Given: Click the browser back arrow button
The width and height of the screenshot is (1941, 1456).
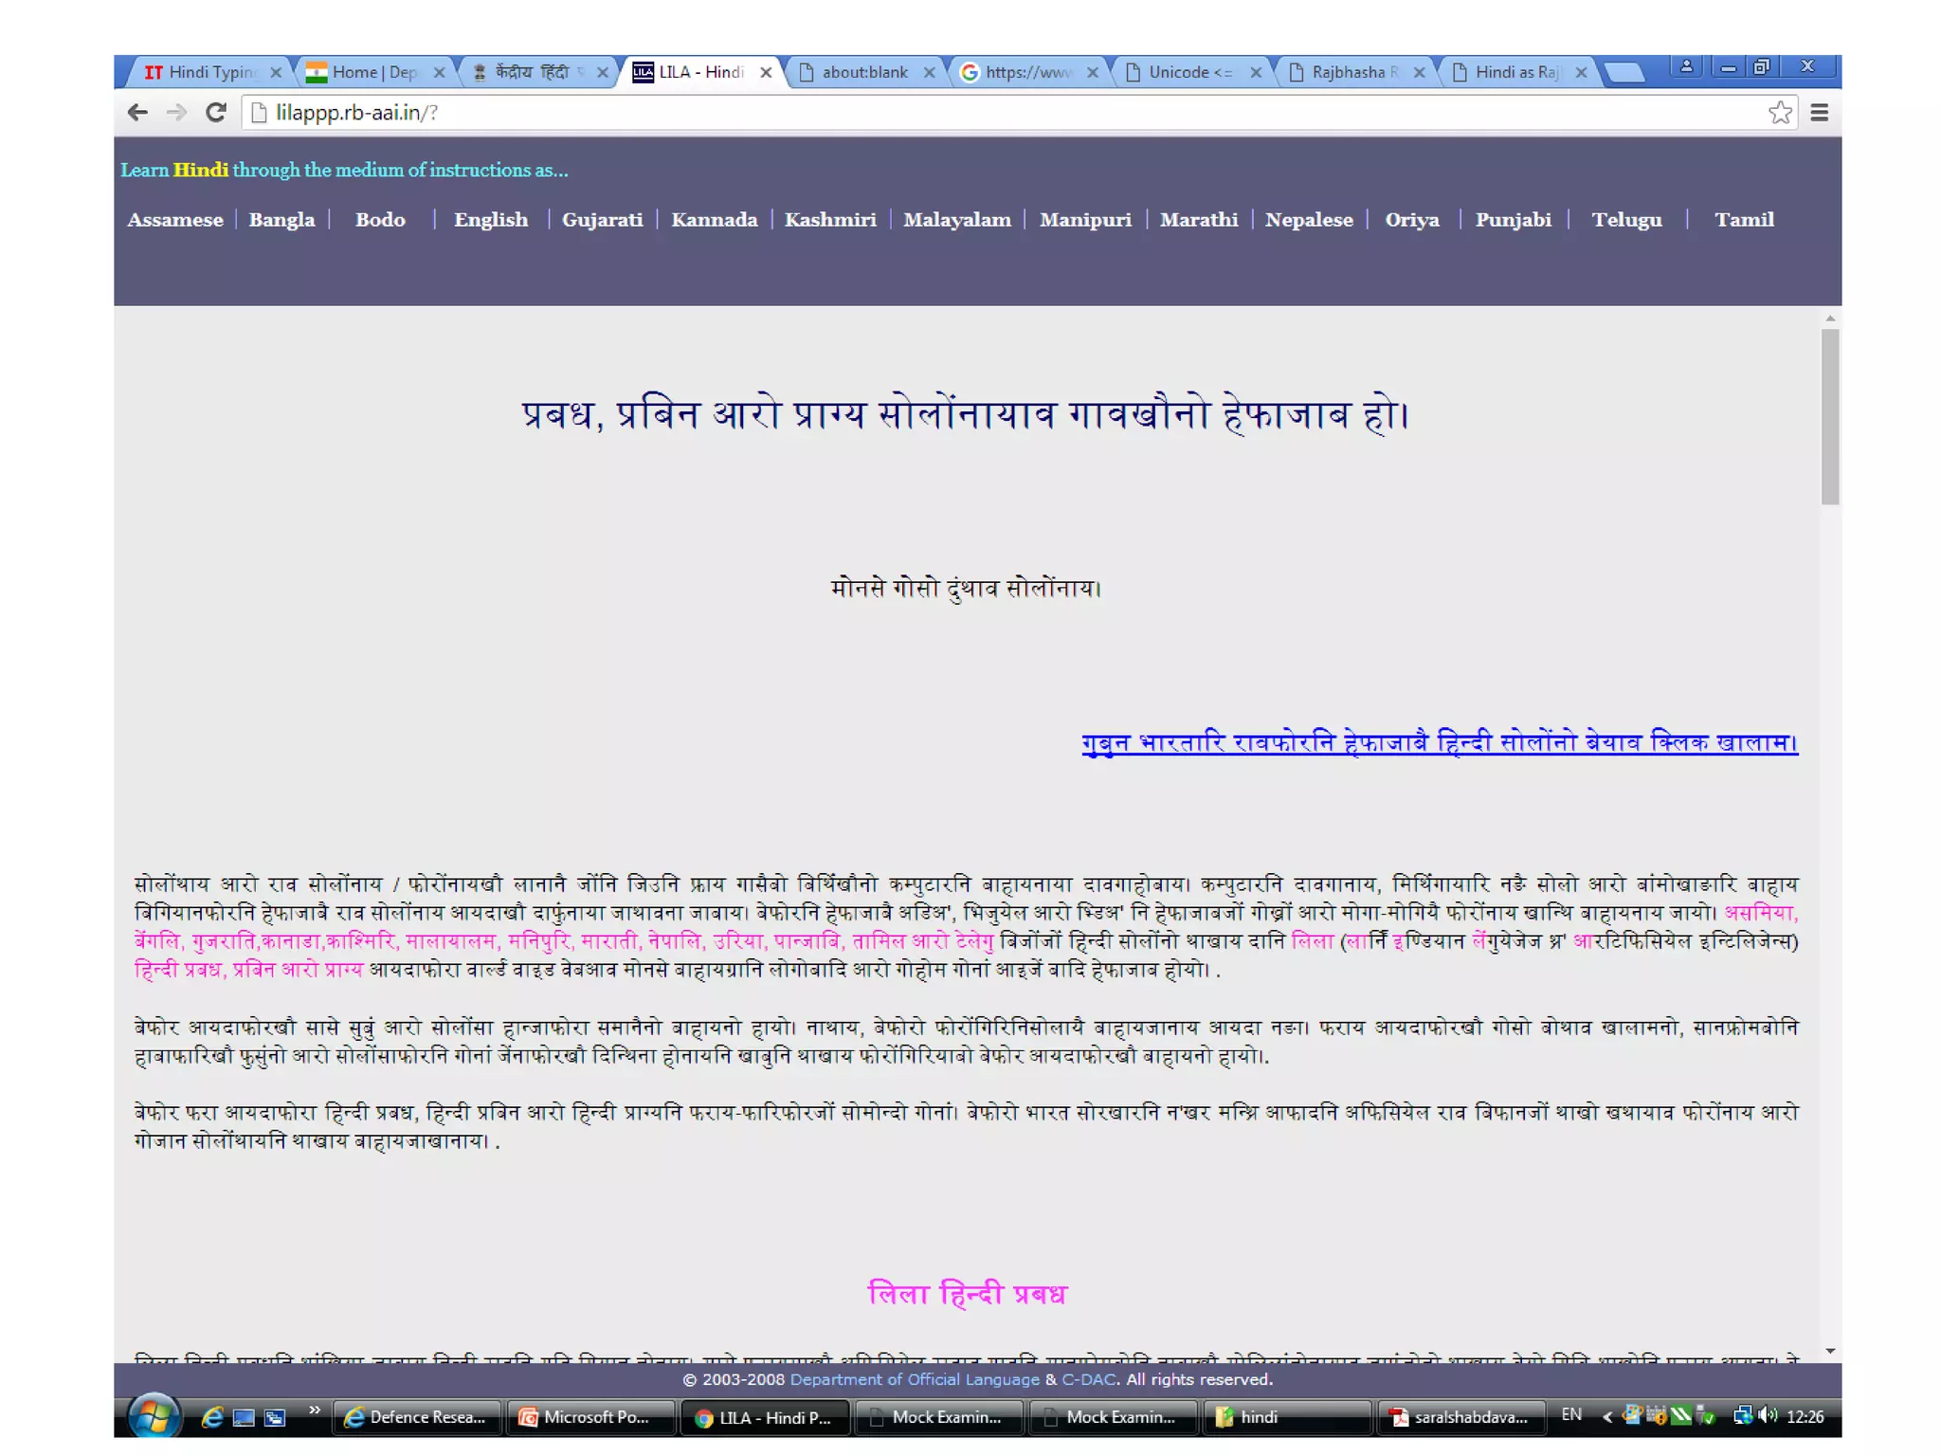Looking at the screenshot, I should (137, 113).
